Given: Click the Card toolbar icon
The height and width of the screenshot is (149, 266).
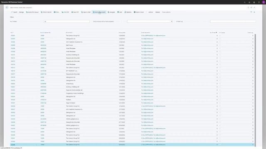Looking at the screenshot, I should click(118, 12).
